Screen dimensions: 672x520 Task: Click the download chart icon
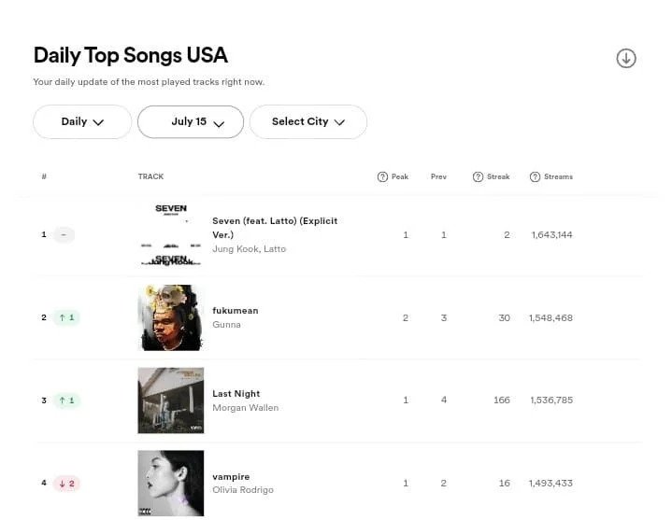click(626, 58)
